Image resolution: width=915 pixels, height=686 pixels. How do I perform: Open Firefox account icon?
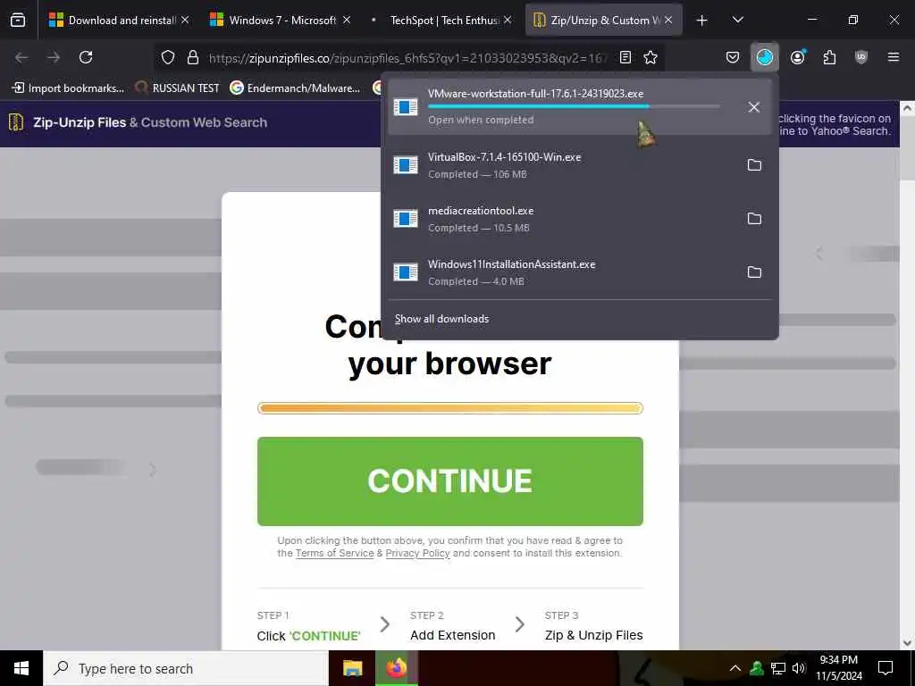798,57
